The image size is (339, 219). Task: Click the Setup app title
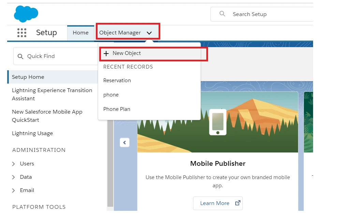pos(46,33)
